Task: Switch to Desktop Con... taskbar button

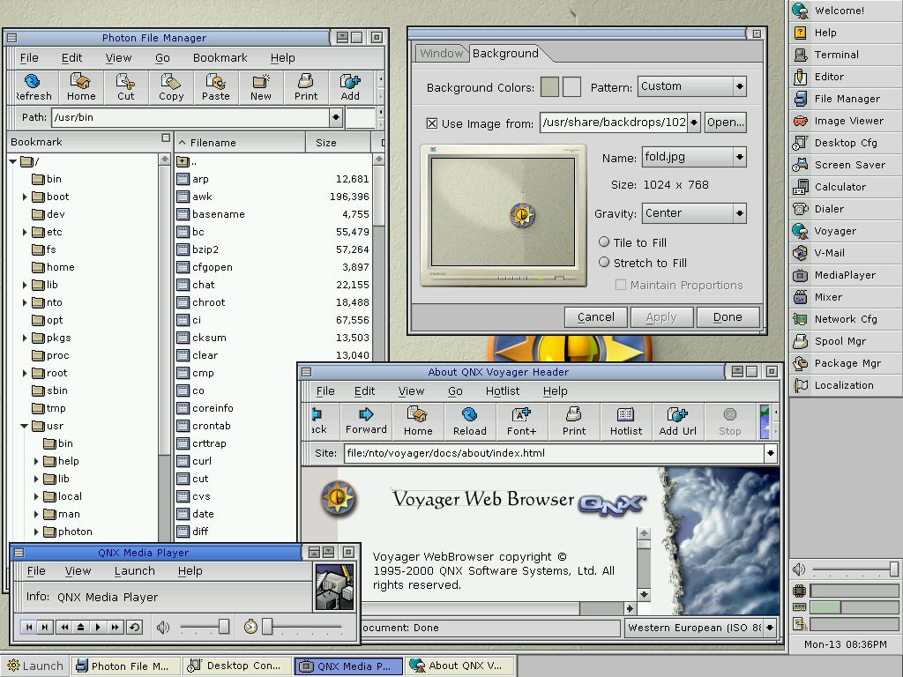Action: 238,666
